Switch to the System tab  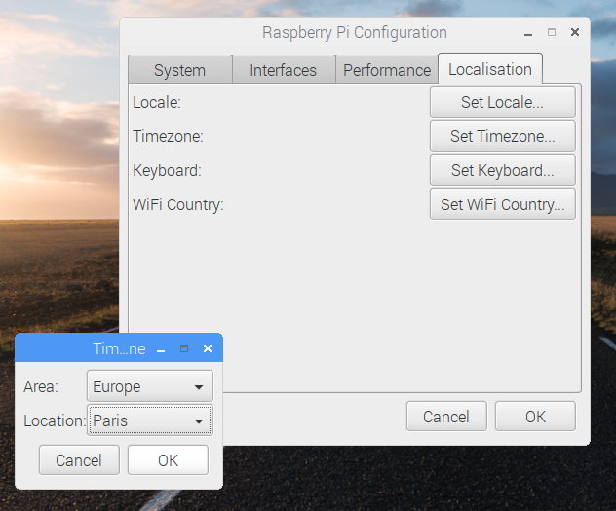tap(180, 70)
